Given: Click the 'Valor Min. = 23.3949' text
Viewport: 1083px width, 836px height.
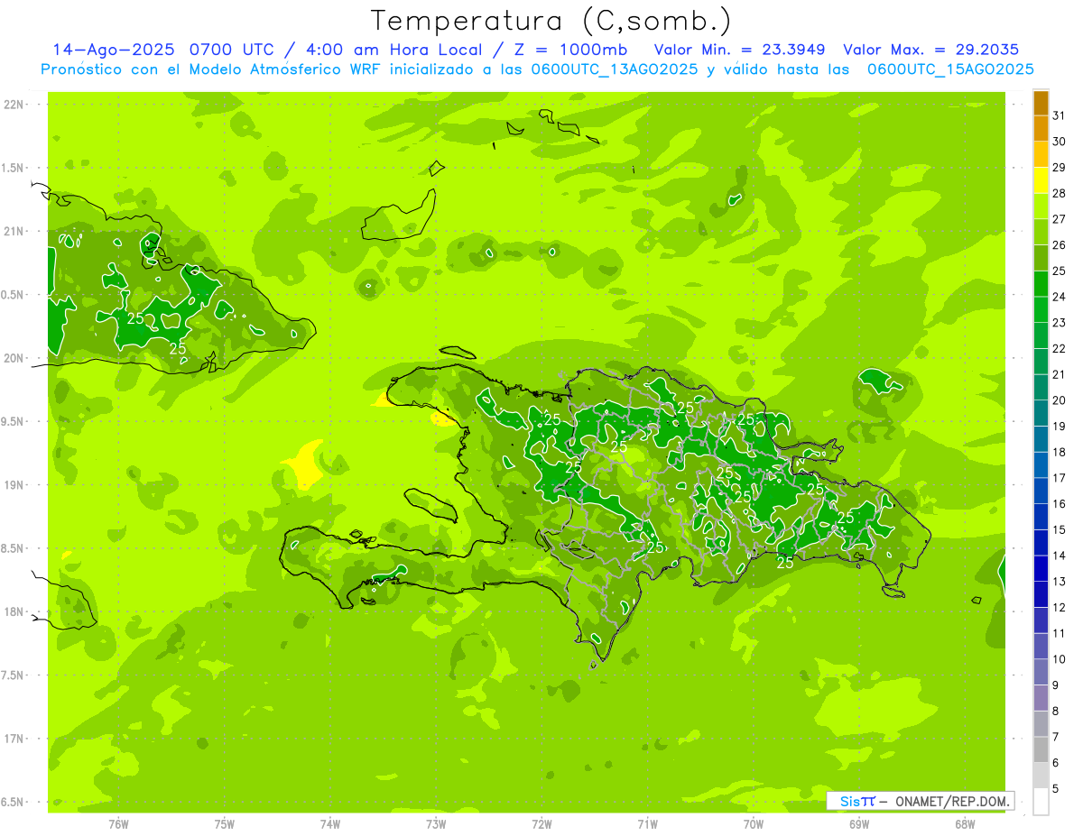Looking at the screenshot, I should point(741,50).
